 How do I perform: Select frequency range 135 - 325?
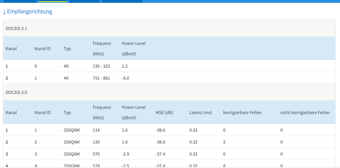[101, 66]
